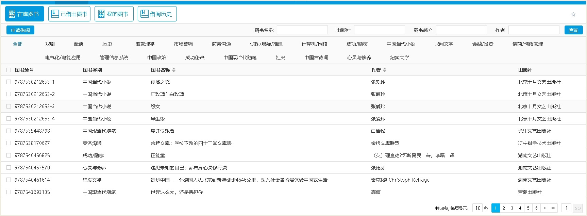
Task: Sort by 图书名称 column arrows
Action: coord(174,70)
